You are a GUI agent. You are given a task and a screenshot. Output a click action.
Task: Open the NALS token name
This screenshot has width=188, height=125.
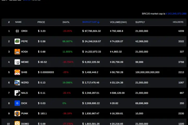coord(25,93)
